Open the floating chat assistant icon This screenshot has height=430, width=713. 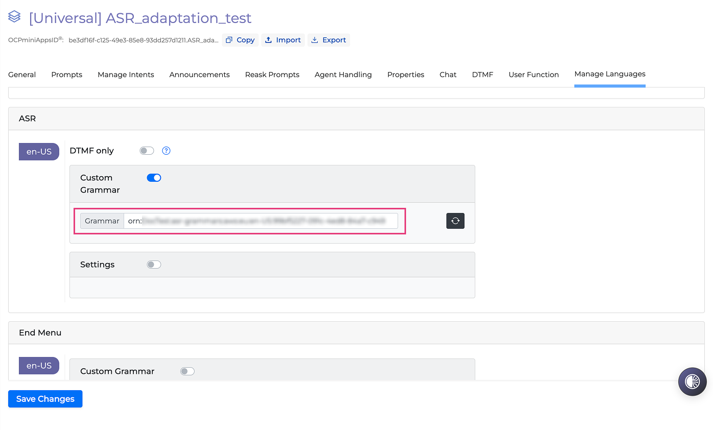(x=692, y=381)
